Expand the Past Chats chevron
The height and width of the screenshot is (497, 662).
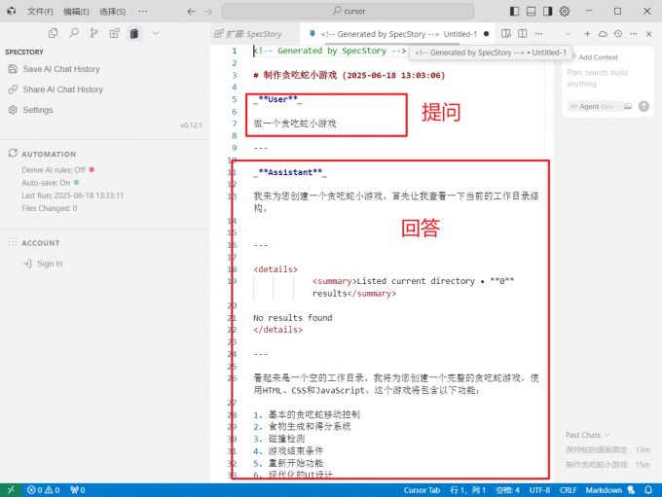(x=607, y=435)
